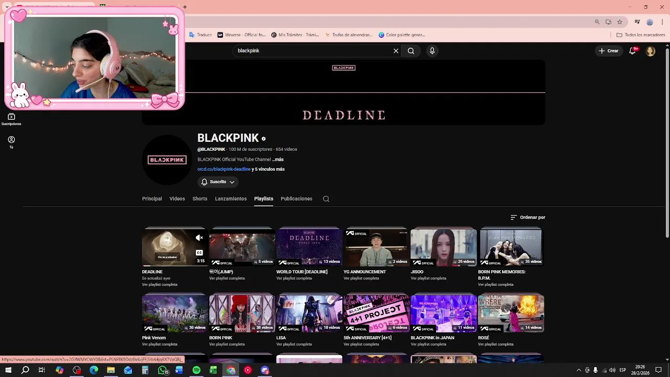Open the YouTube account avatar menu
The width and height of the screenshot is (670, 377).
point(651,51)
